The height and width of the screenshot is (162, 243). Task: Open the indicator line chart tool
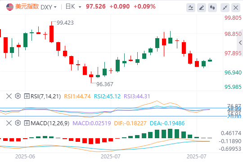point(191,8)
